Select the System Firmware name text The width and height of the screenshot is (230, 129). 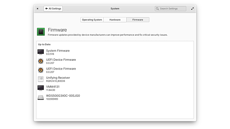click(x=58, y=51)
